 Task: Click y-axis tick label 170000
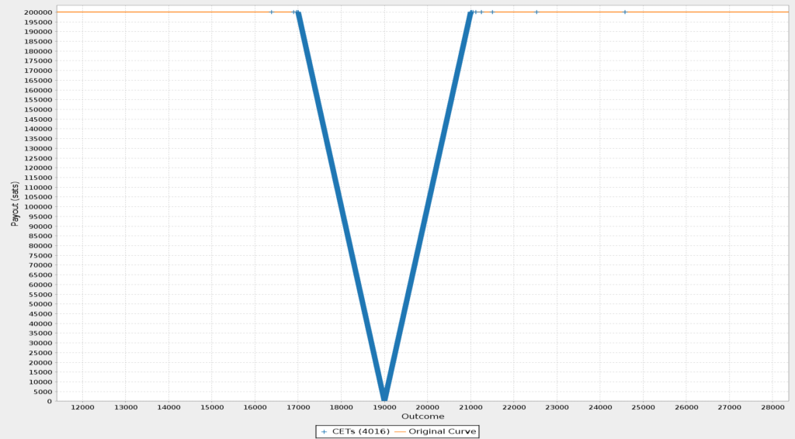[40, 71]
